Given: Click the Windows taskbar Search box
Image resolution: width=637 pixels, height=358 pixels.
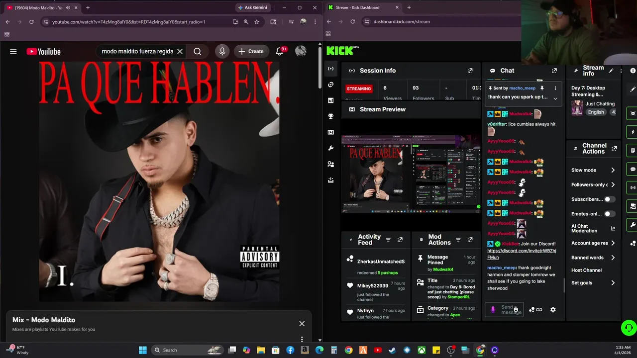Looking at the screenshot, I should tap(187, 350).
